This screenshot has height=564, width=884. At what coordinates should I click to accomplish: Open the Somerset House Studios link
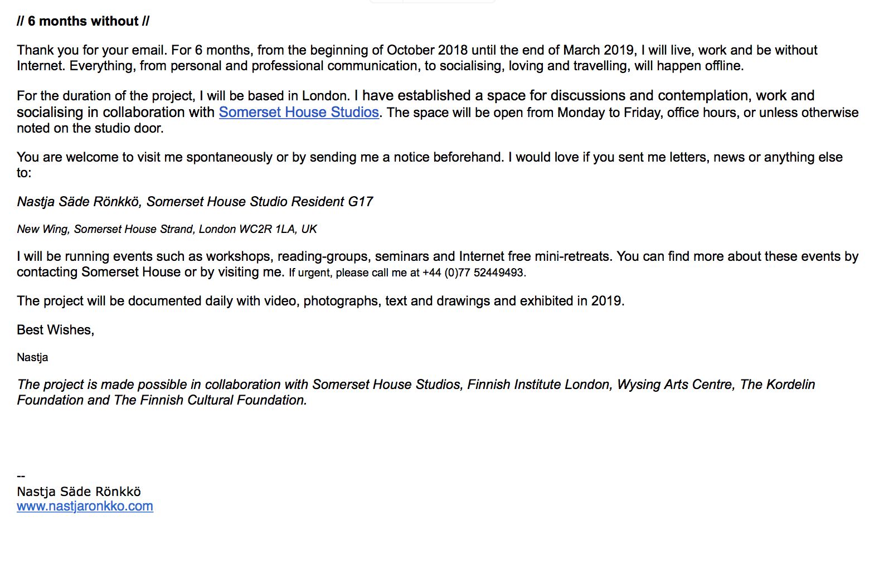(x=299, y=112)
